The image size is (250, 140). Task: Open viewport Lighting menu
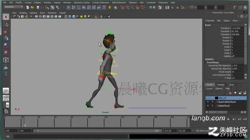click(x=33, y=13)
